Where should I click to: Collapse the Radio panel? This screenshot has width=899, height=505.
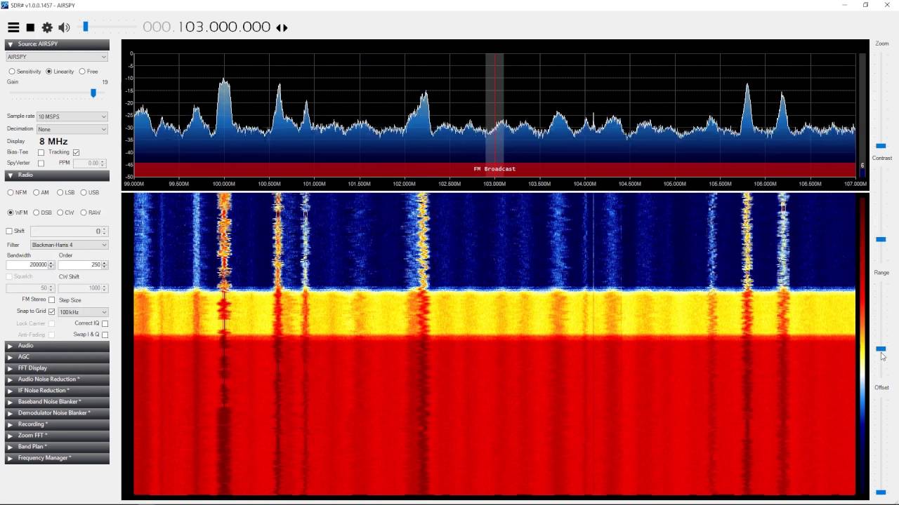point(57,175)
